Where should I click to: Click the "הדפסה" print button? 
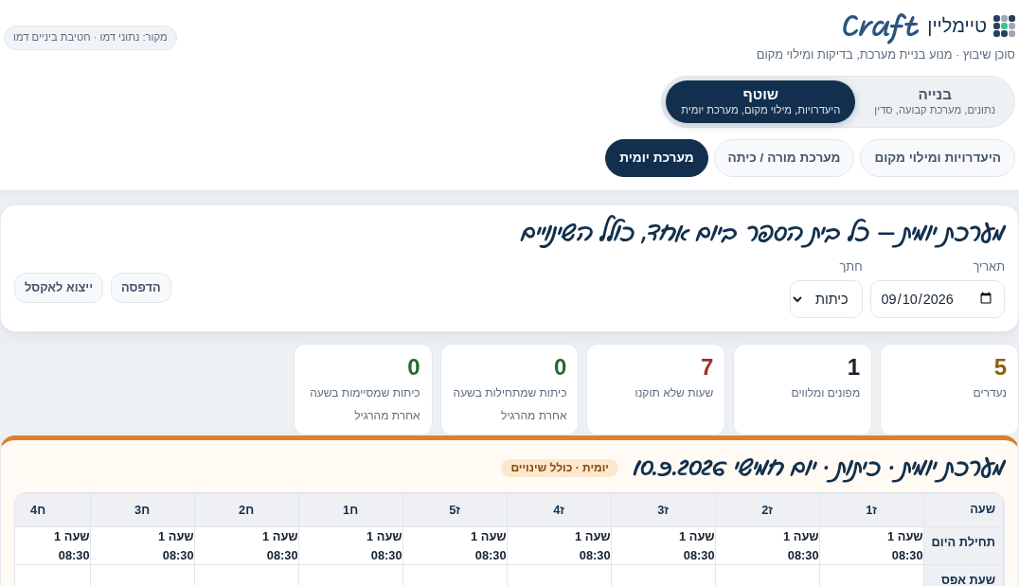click(141, 288)
